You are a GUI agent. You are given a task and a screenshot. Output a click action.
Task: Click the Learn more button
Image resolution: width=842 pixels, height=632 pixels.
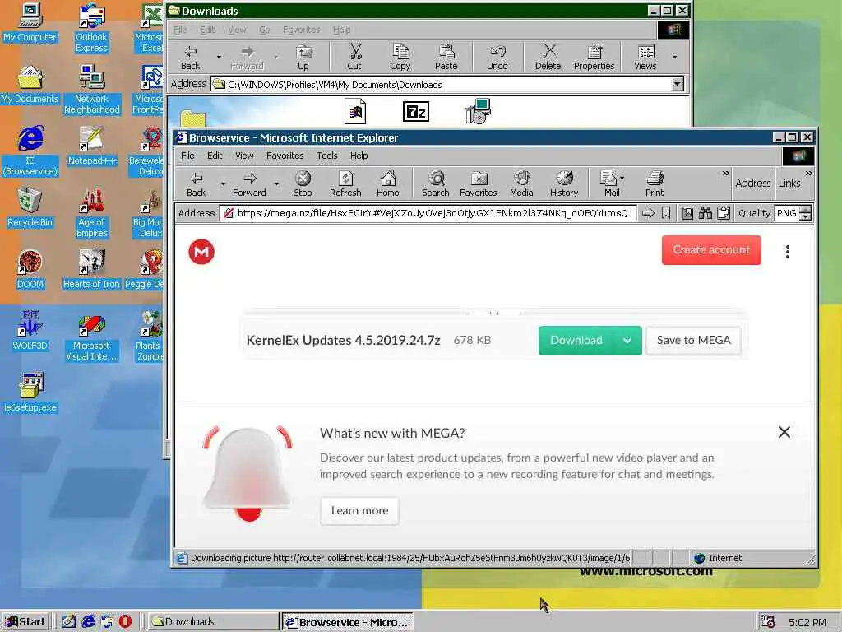pyautogui.click(x=359, y=510)
